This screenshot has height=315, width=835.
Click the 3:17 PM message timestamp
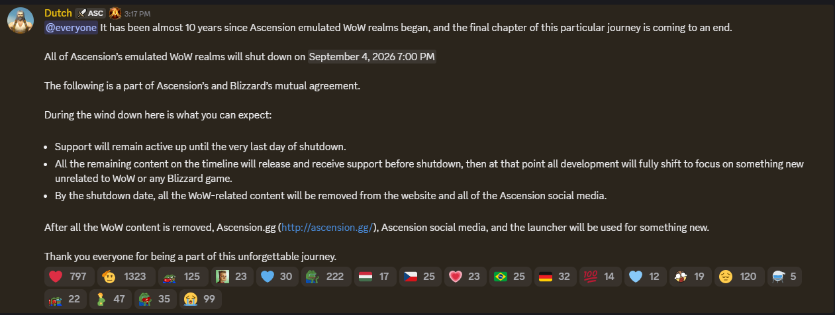point(137,14)
